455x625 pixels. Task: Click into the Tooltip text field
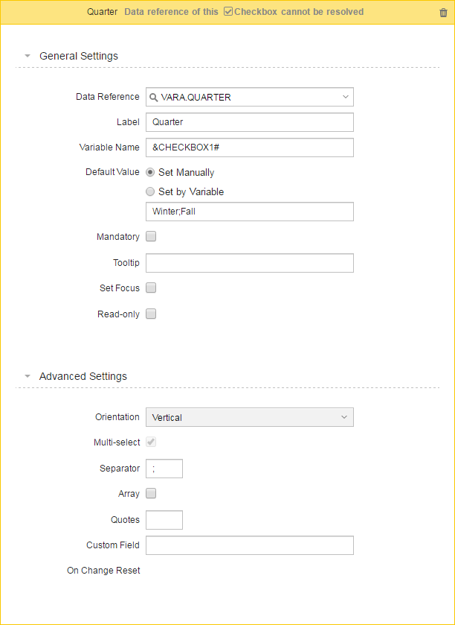[250, 263]
